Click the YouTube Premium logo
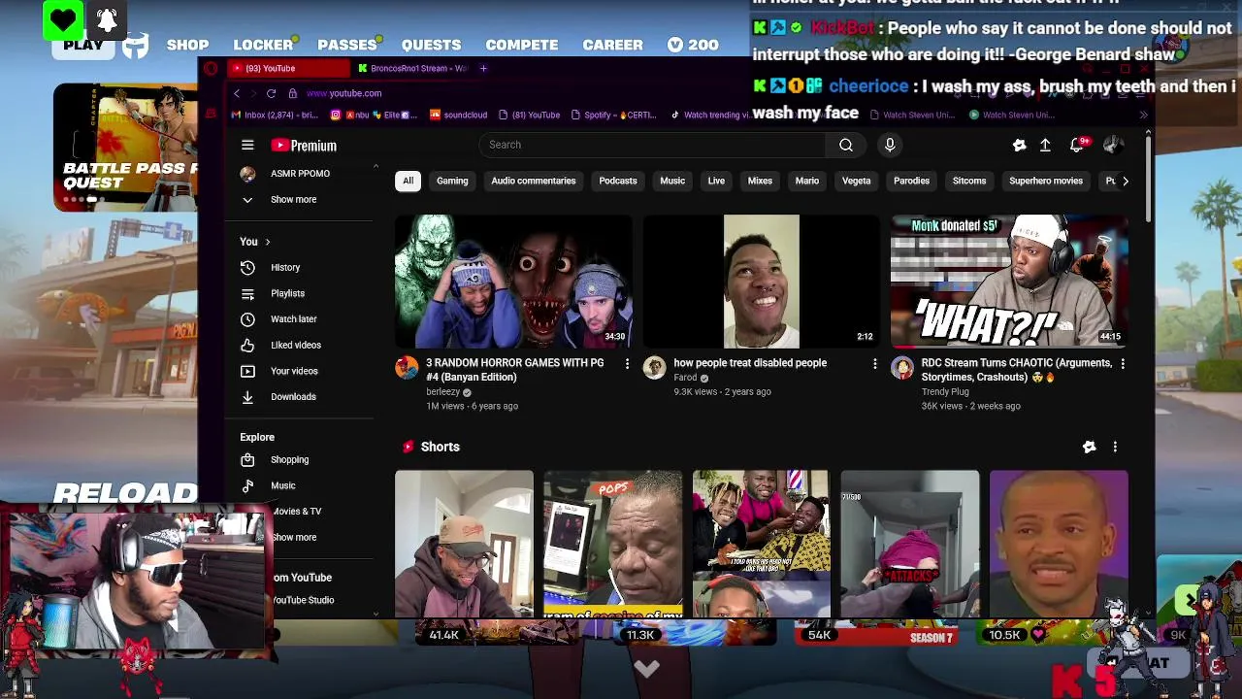The image size is (1242, 699). [304, 146]
